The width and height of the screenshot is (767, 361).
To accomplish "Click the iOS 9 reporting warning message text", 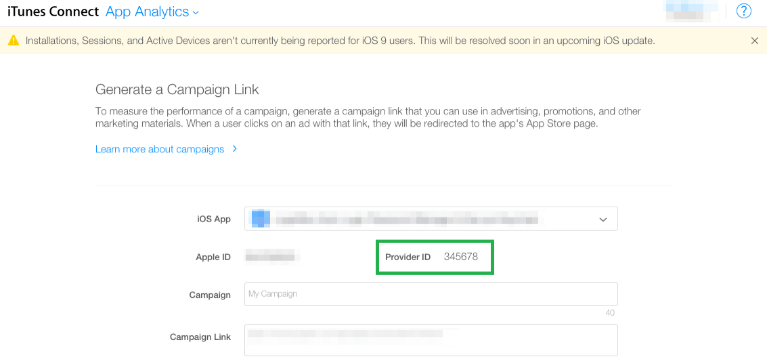I will tap(341, 41).
